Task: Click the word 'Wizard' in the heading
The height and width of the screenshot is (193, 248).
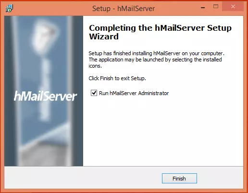Action: (104, 36)
